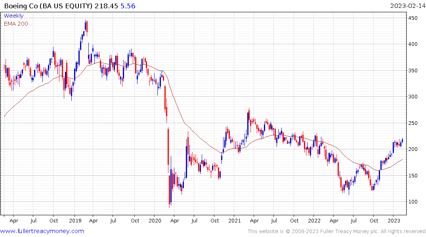Click the 200 price axis label
The height and width of the screenshot is (237, 426).
tap(413, 149)
